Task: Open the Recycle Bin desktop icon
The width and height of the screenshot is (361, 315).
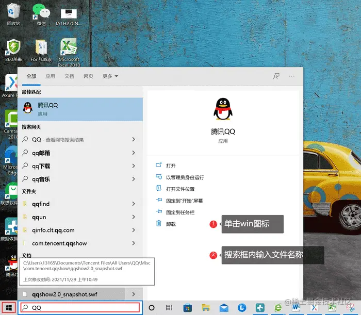Action: click(13, 14)
